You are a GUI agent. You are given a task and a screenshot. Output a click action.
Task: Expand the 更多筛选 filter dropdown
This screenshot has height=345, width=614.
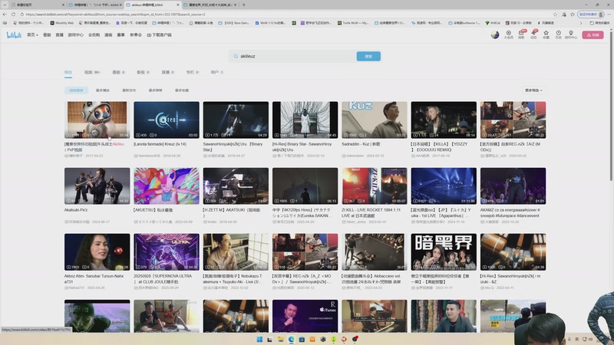[533, 90]
